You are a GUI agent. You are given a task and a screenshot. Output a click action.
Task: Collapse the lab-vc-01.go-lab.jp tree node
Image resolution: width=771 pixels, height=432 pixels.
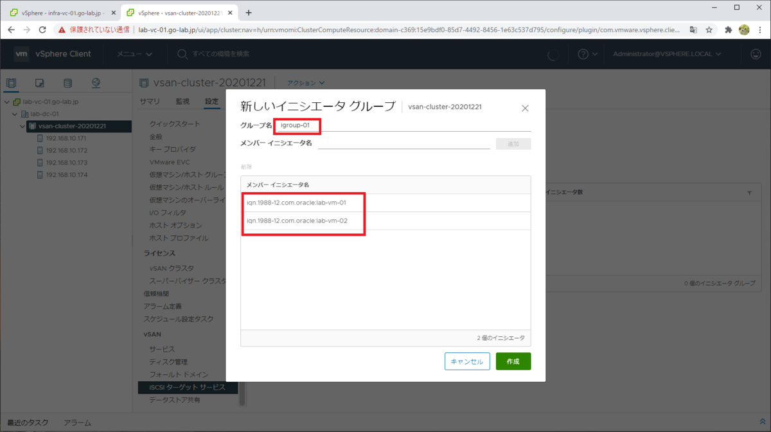[x=7, y=102]
